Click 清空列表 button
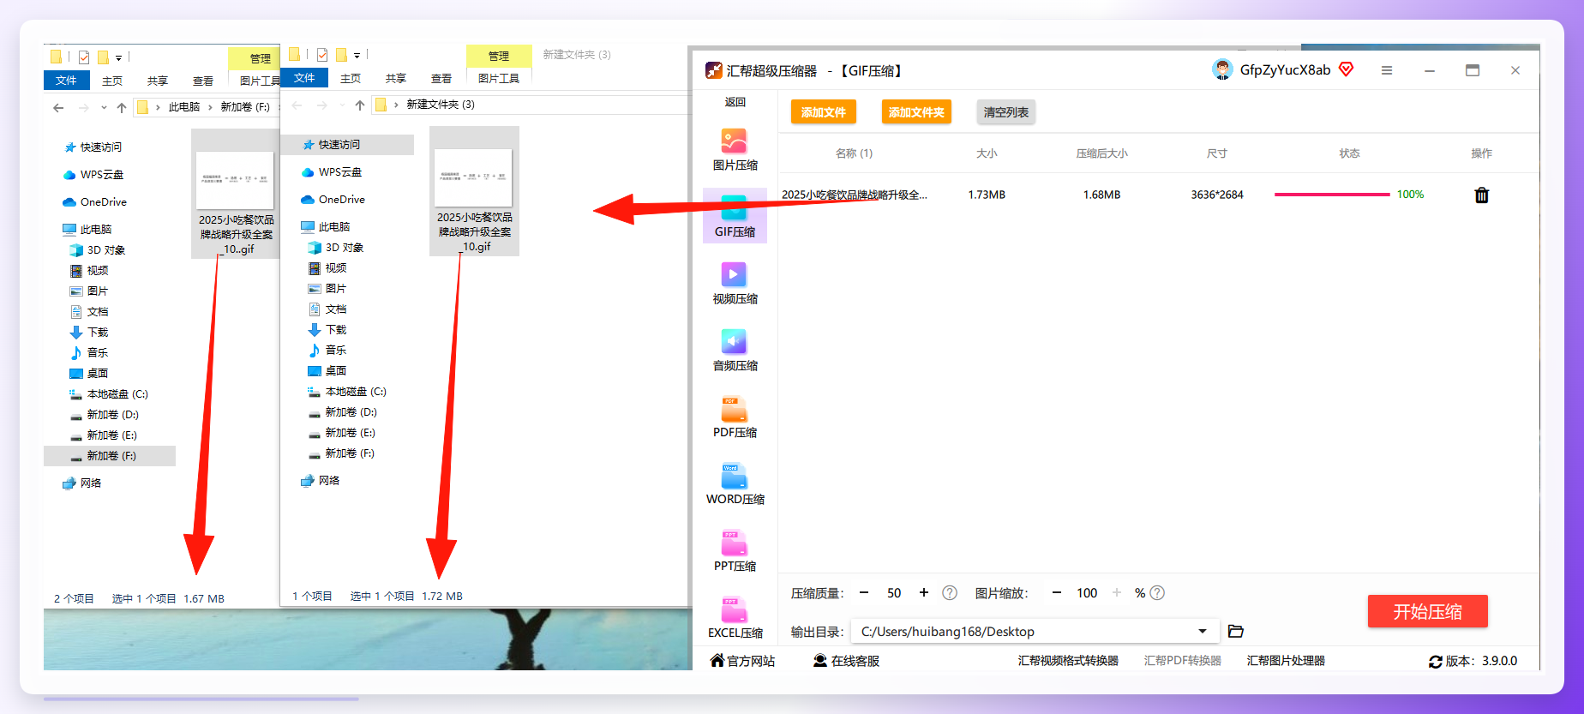Image resolution: width=1584 pixels, height=714 pixels. (x=1006, y=112)
